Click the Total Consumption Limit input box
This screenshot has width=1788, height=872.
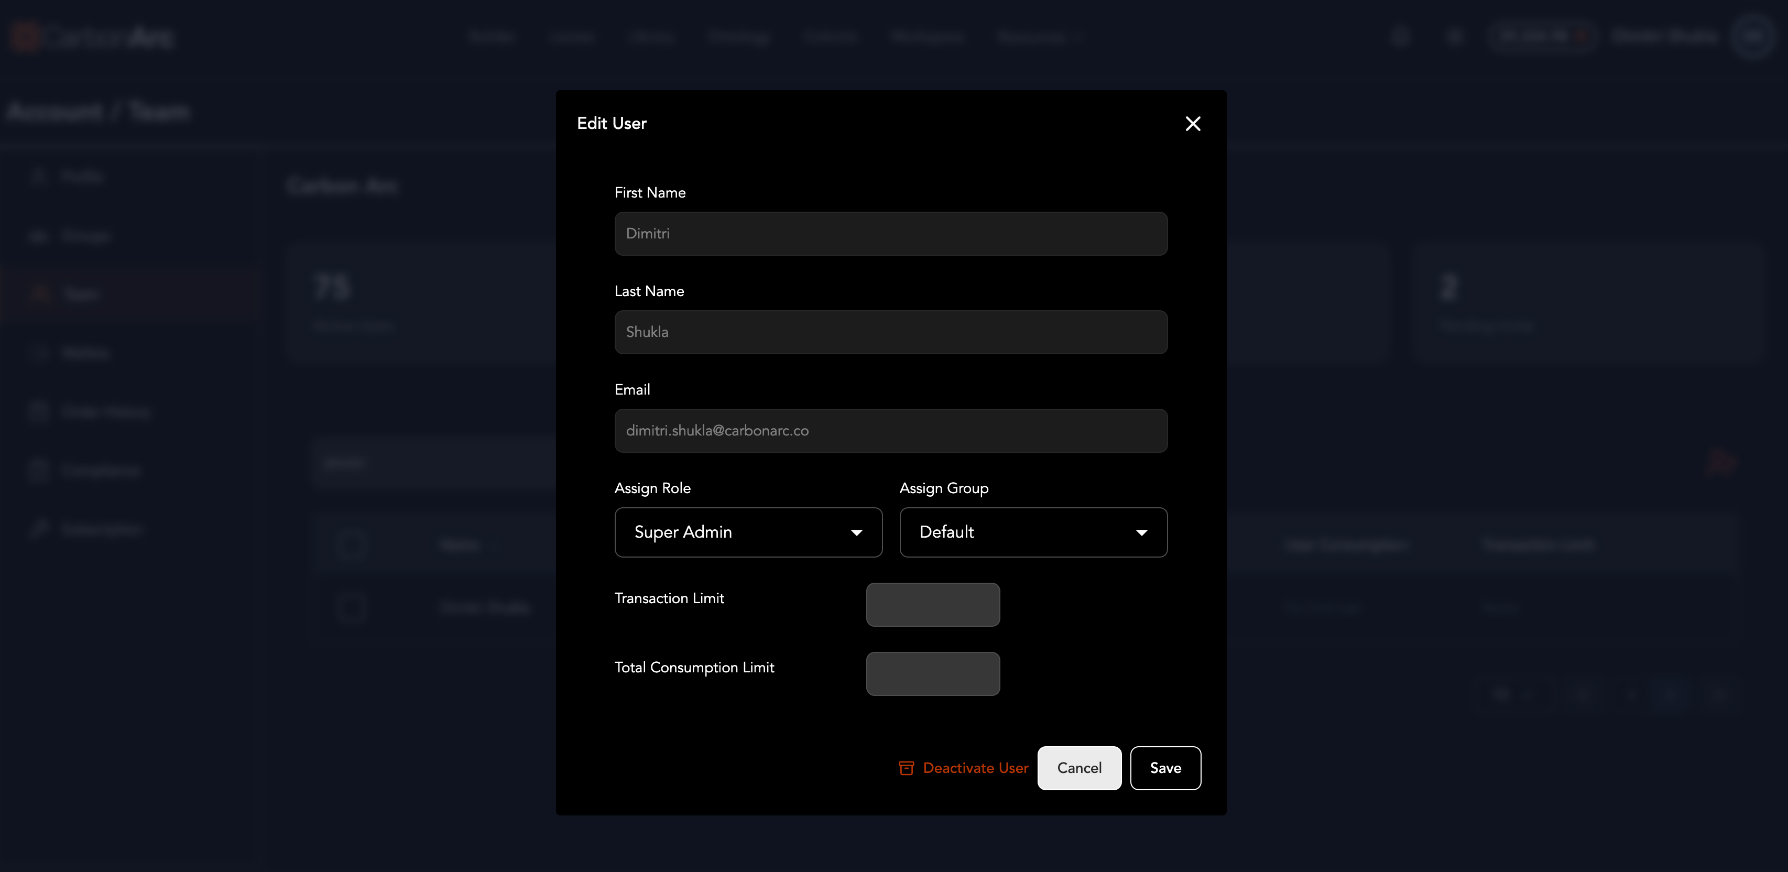tap(932, 673)
